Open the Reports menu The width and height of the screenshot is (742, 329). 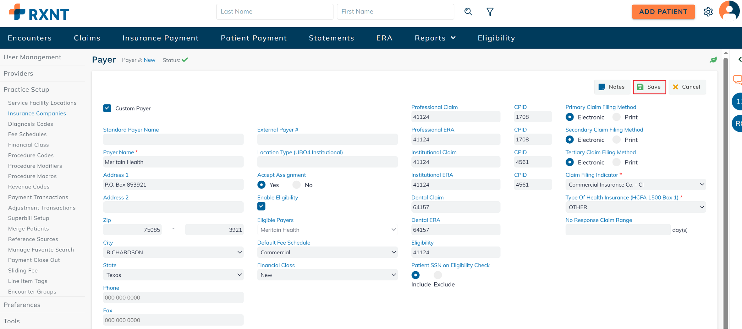[x=435, y=38]
